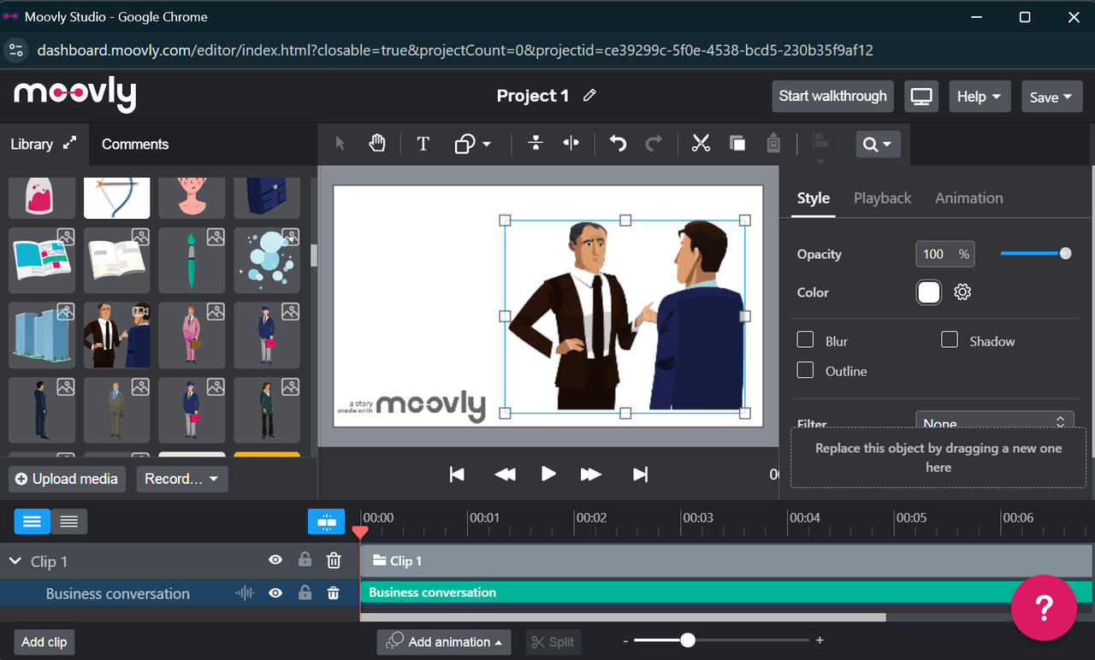Lock the Clip 1 track

coord(305,560)
